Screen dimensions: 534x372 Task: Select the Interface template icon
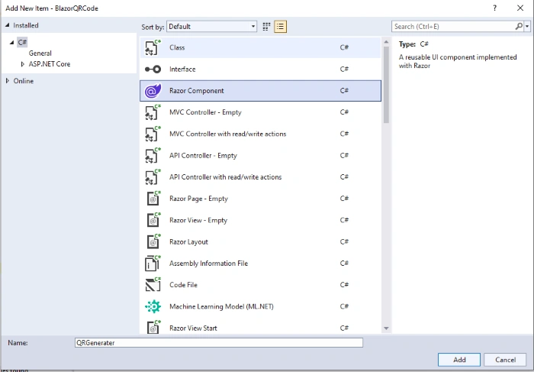[153, 70]
